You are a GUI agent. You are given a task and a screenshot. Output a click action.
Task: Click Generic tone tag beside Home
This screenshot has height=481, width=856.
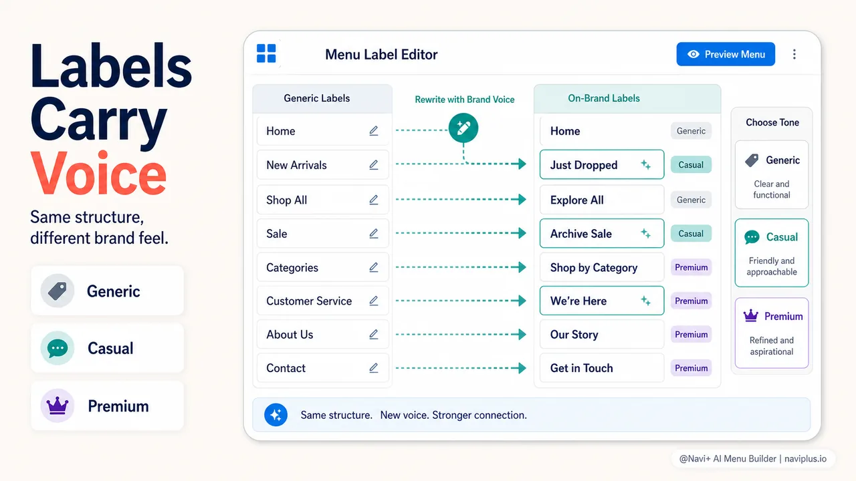691,131
